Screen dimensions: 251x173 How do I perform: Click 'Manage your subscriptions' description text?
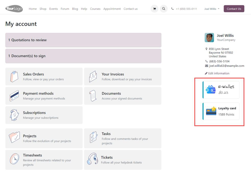click(x=41, y=118)
